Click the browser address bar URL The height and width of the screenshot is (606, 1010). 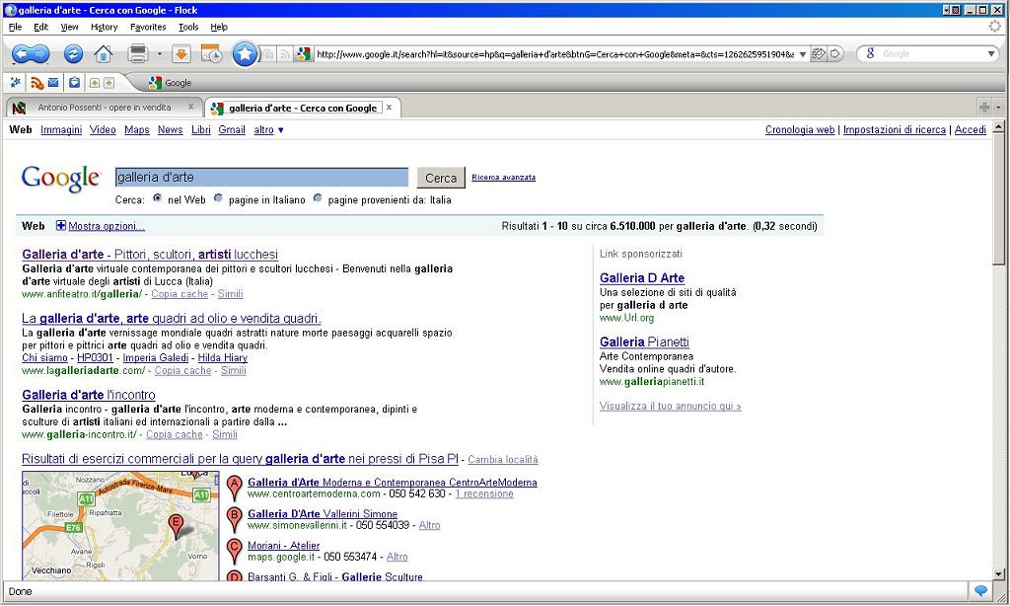click(x=555, y=54)
